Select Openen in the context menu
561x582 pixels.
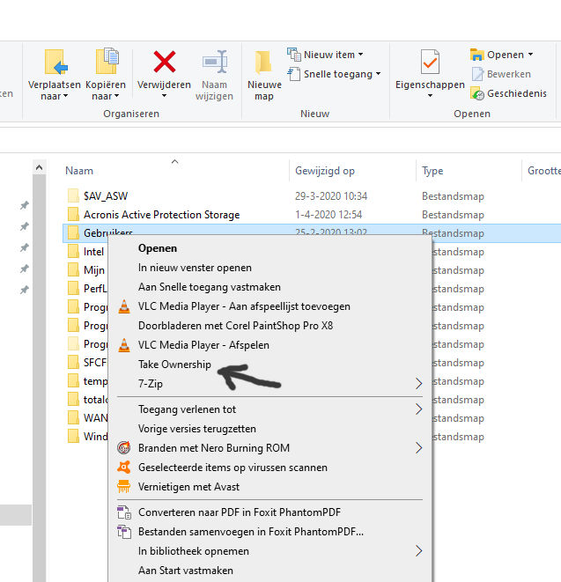tap(158, 248)
